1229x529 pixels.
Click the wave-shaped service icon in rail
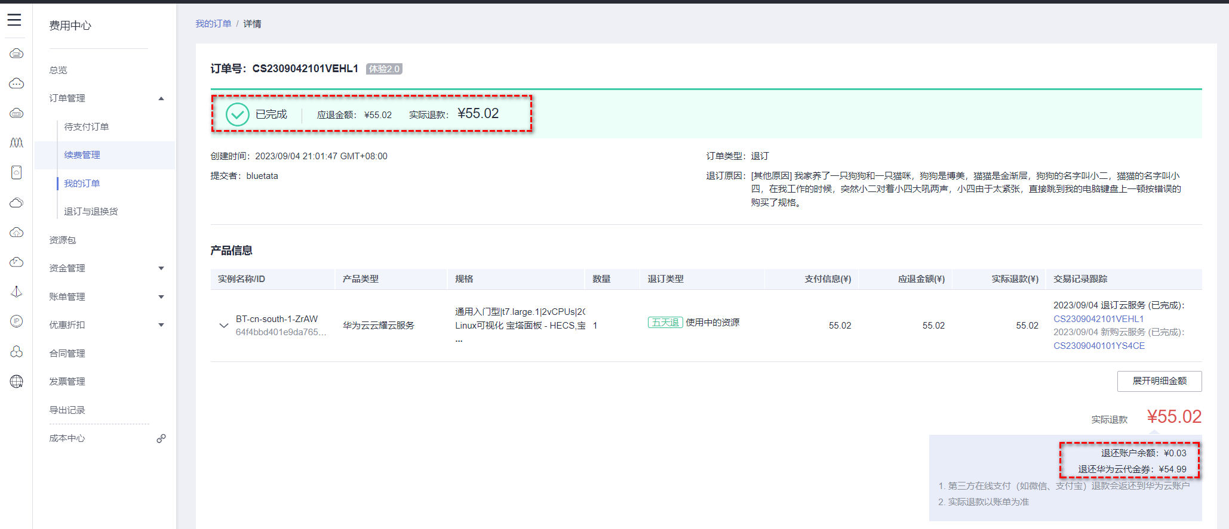(x=17, y=143)
